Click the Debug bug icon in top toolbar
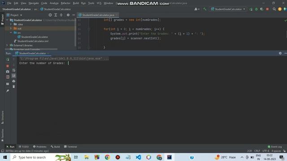Image resolution: width=287 pixels, height=161 pixels. [x=257, y=9]
